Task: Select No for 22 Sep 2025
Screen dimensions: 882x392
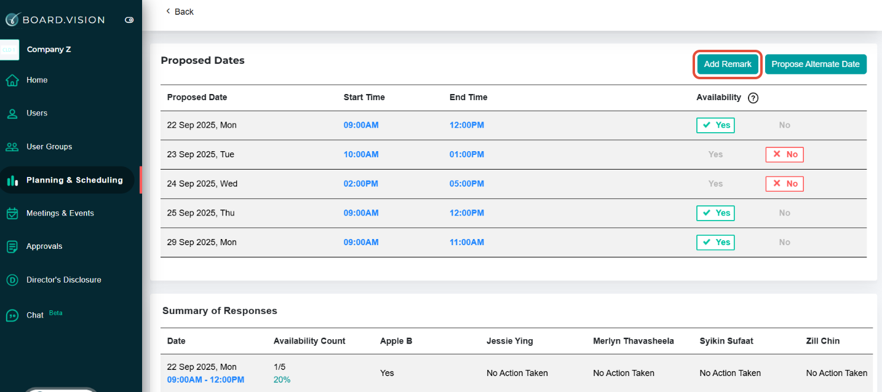Action: tap(784, 125)
